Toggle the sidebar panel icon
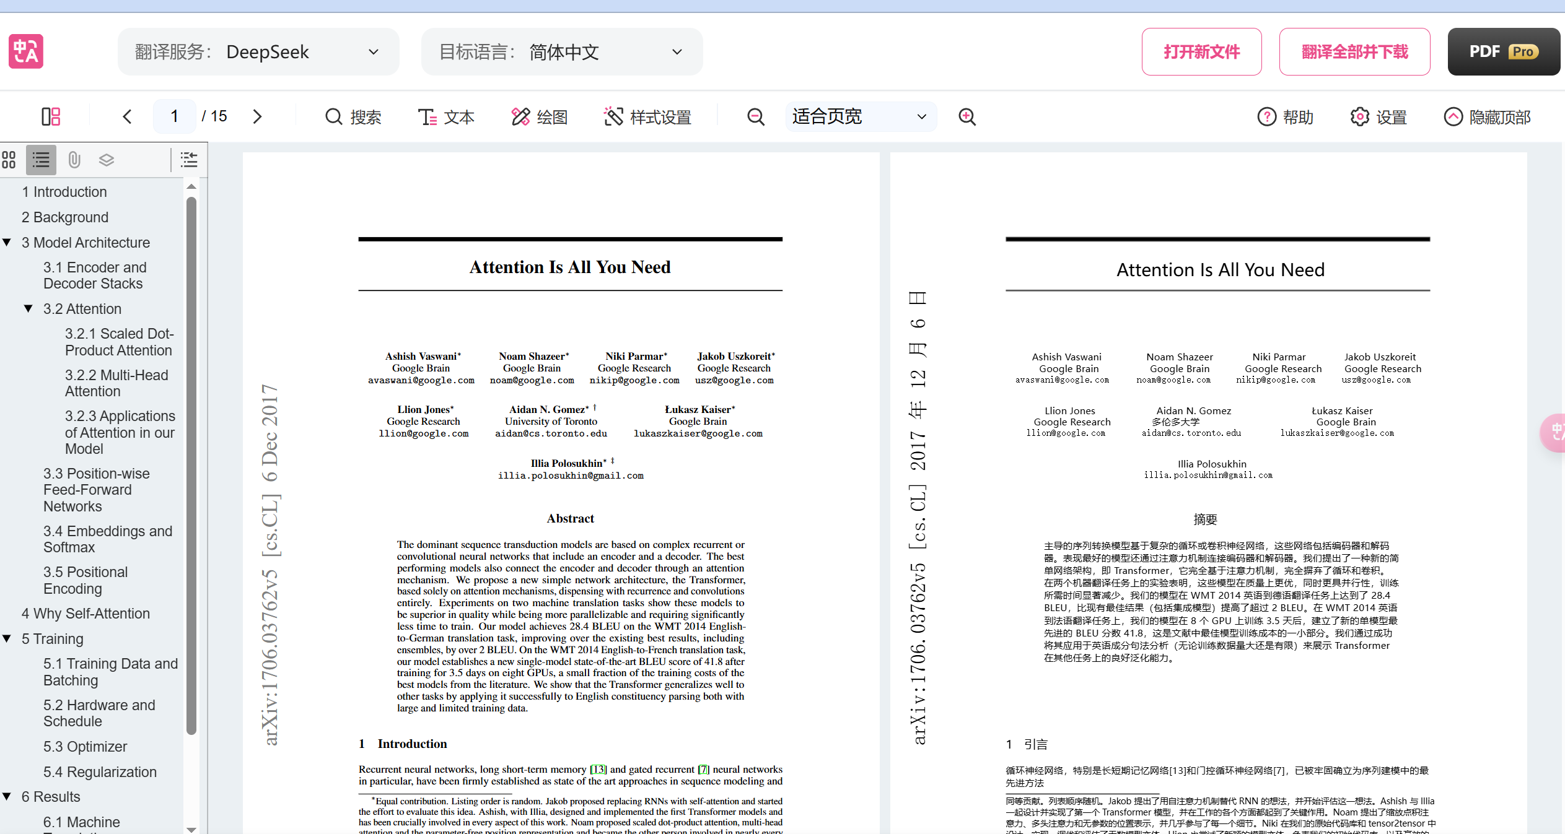Viewport: 1565px width, 834px height. [x=51, y=116]
